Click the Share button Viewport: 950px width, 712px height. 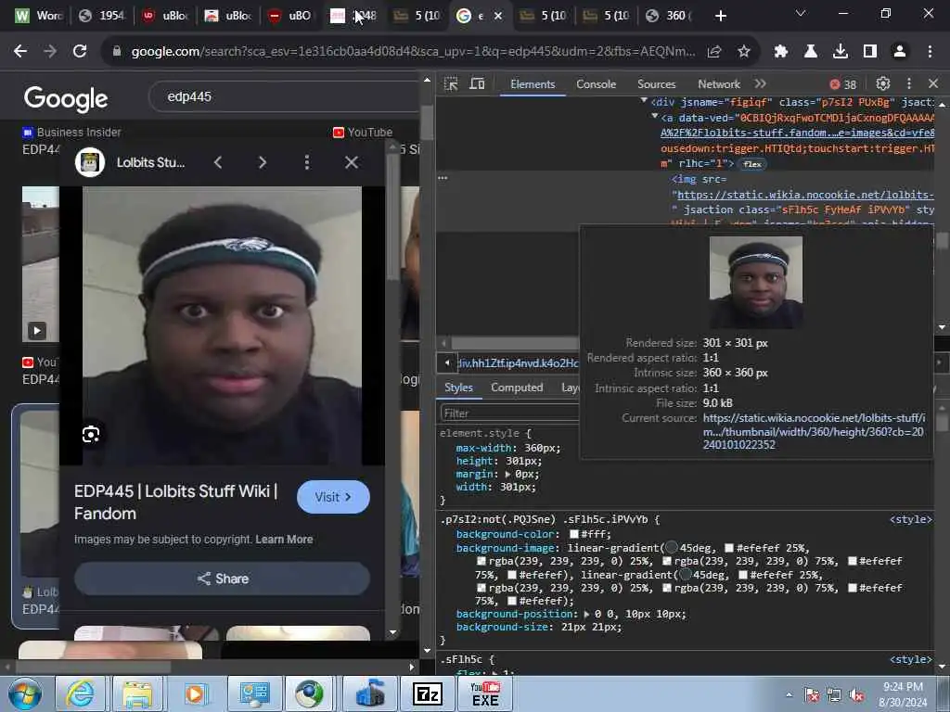(222, 578)
